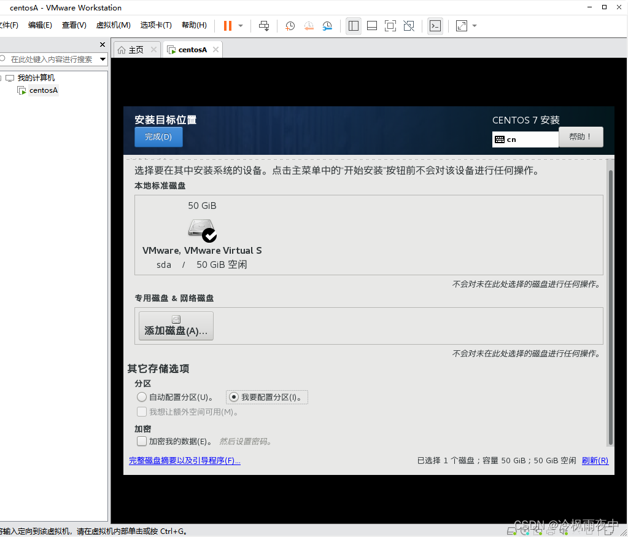Select the 50 GiB VMware virtual disk
This screenshot has width=628, height=537.
(202, 235)
